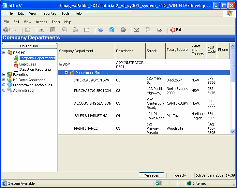Open the application Actions menu
Image resolution: width=237 pixels, height=188 pixels.
41,22
